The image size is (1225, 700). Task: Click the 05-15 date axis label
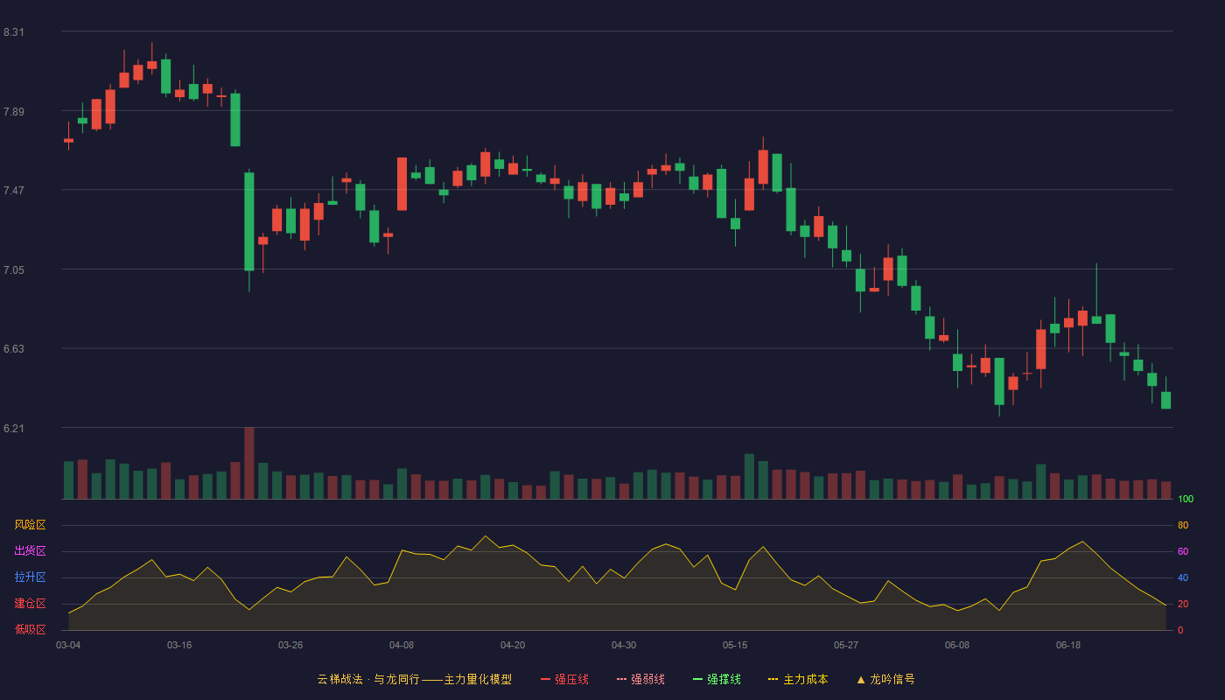735,645
